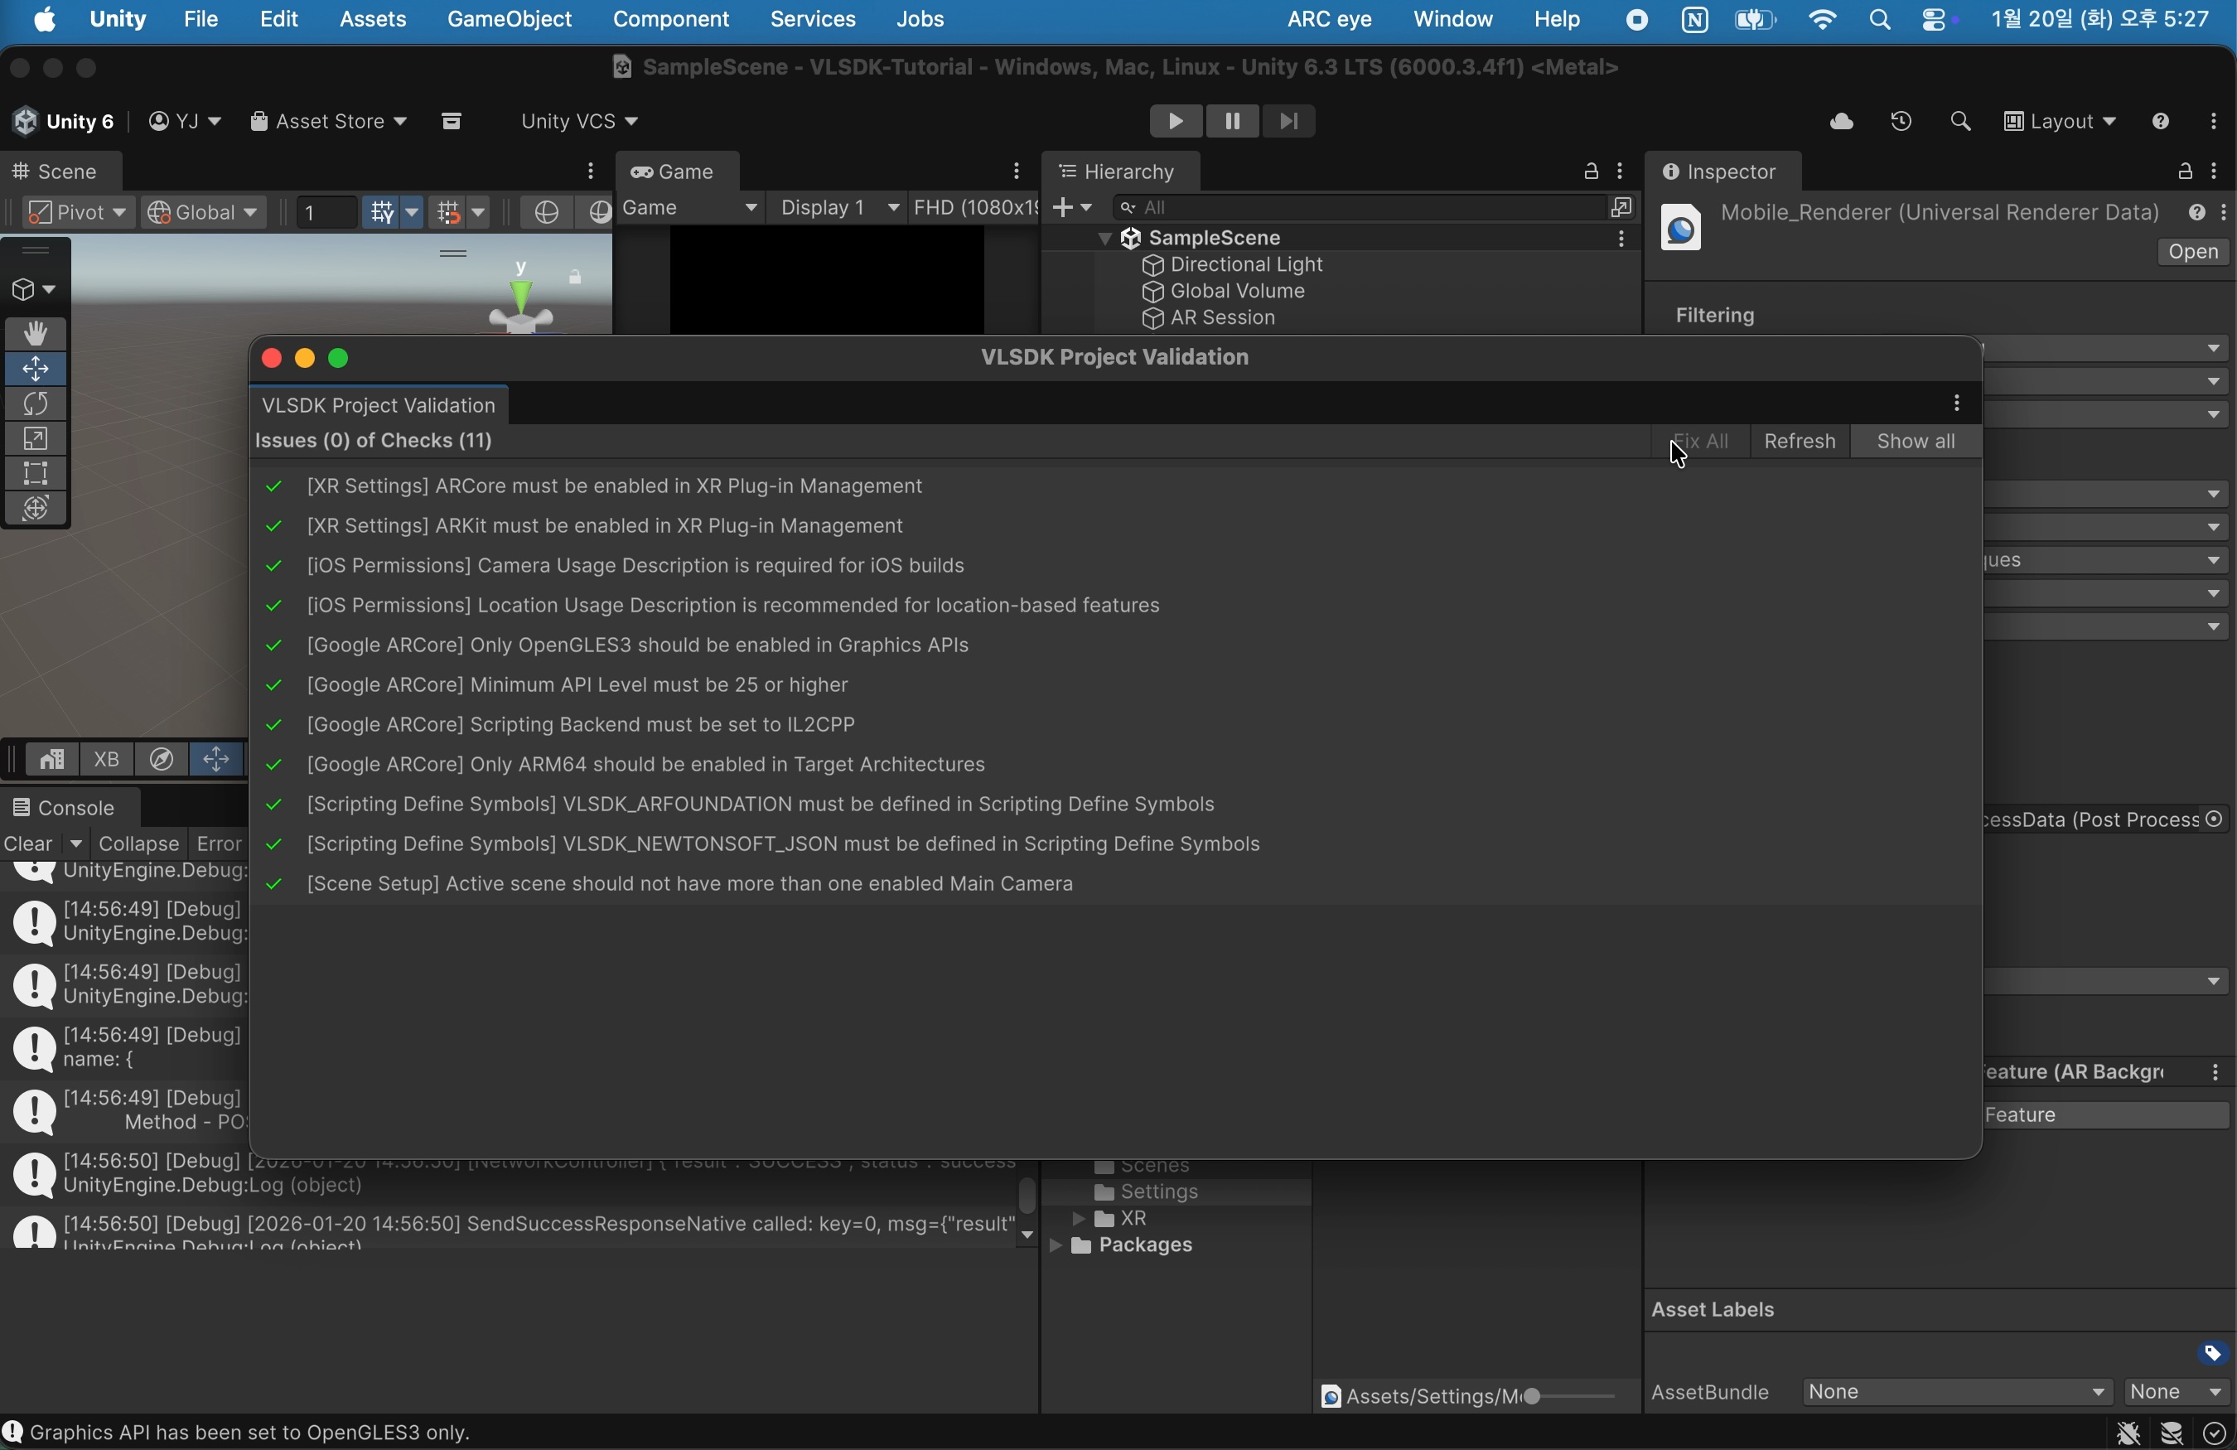Open the Layout dropdown
Screen dimensions: 2237x1450
2060,122
